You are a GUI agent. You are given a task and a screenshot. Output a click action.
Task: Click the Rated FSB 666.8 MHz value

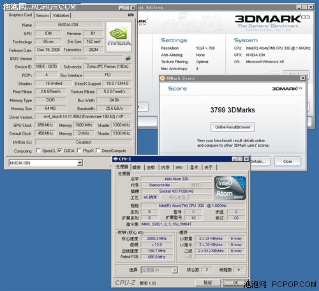157,257
